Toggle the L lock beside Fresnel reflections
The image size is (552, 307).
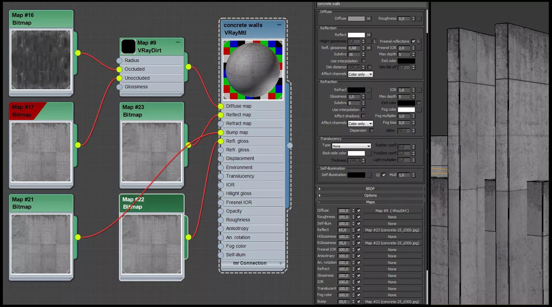(x=419, y=41)
